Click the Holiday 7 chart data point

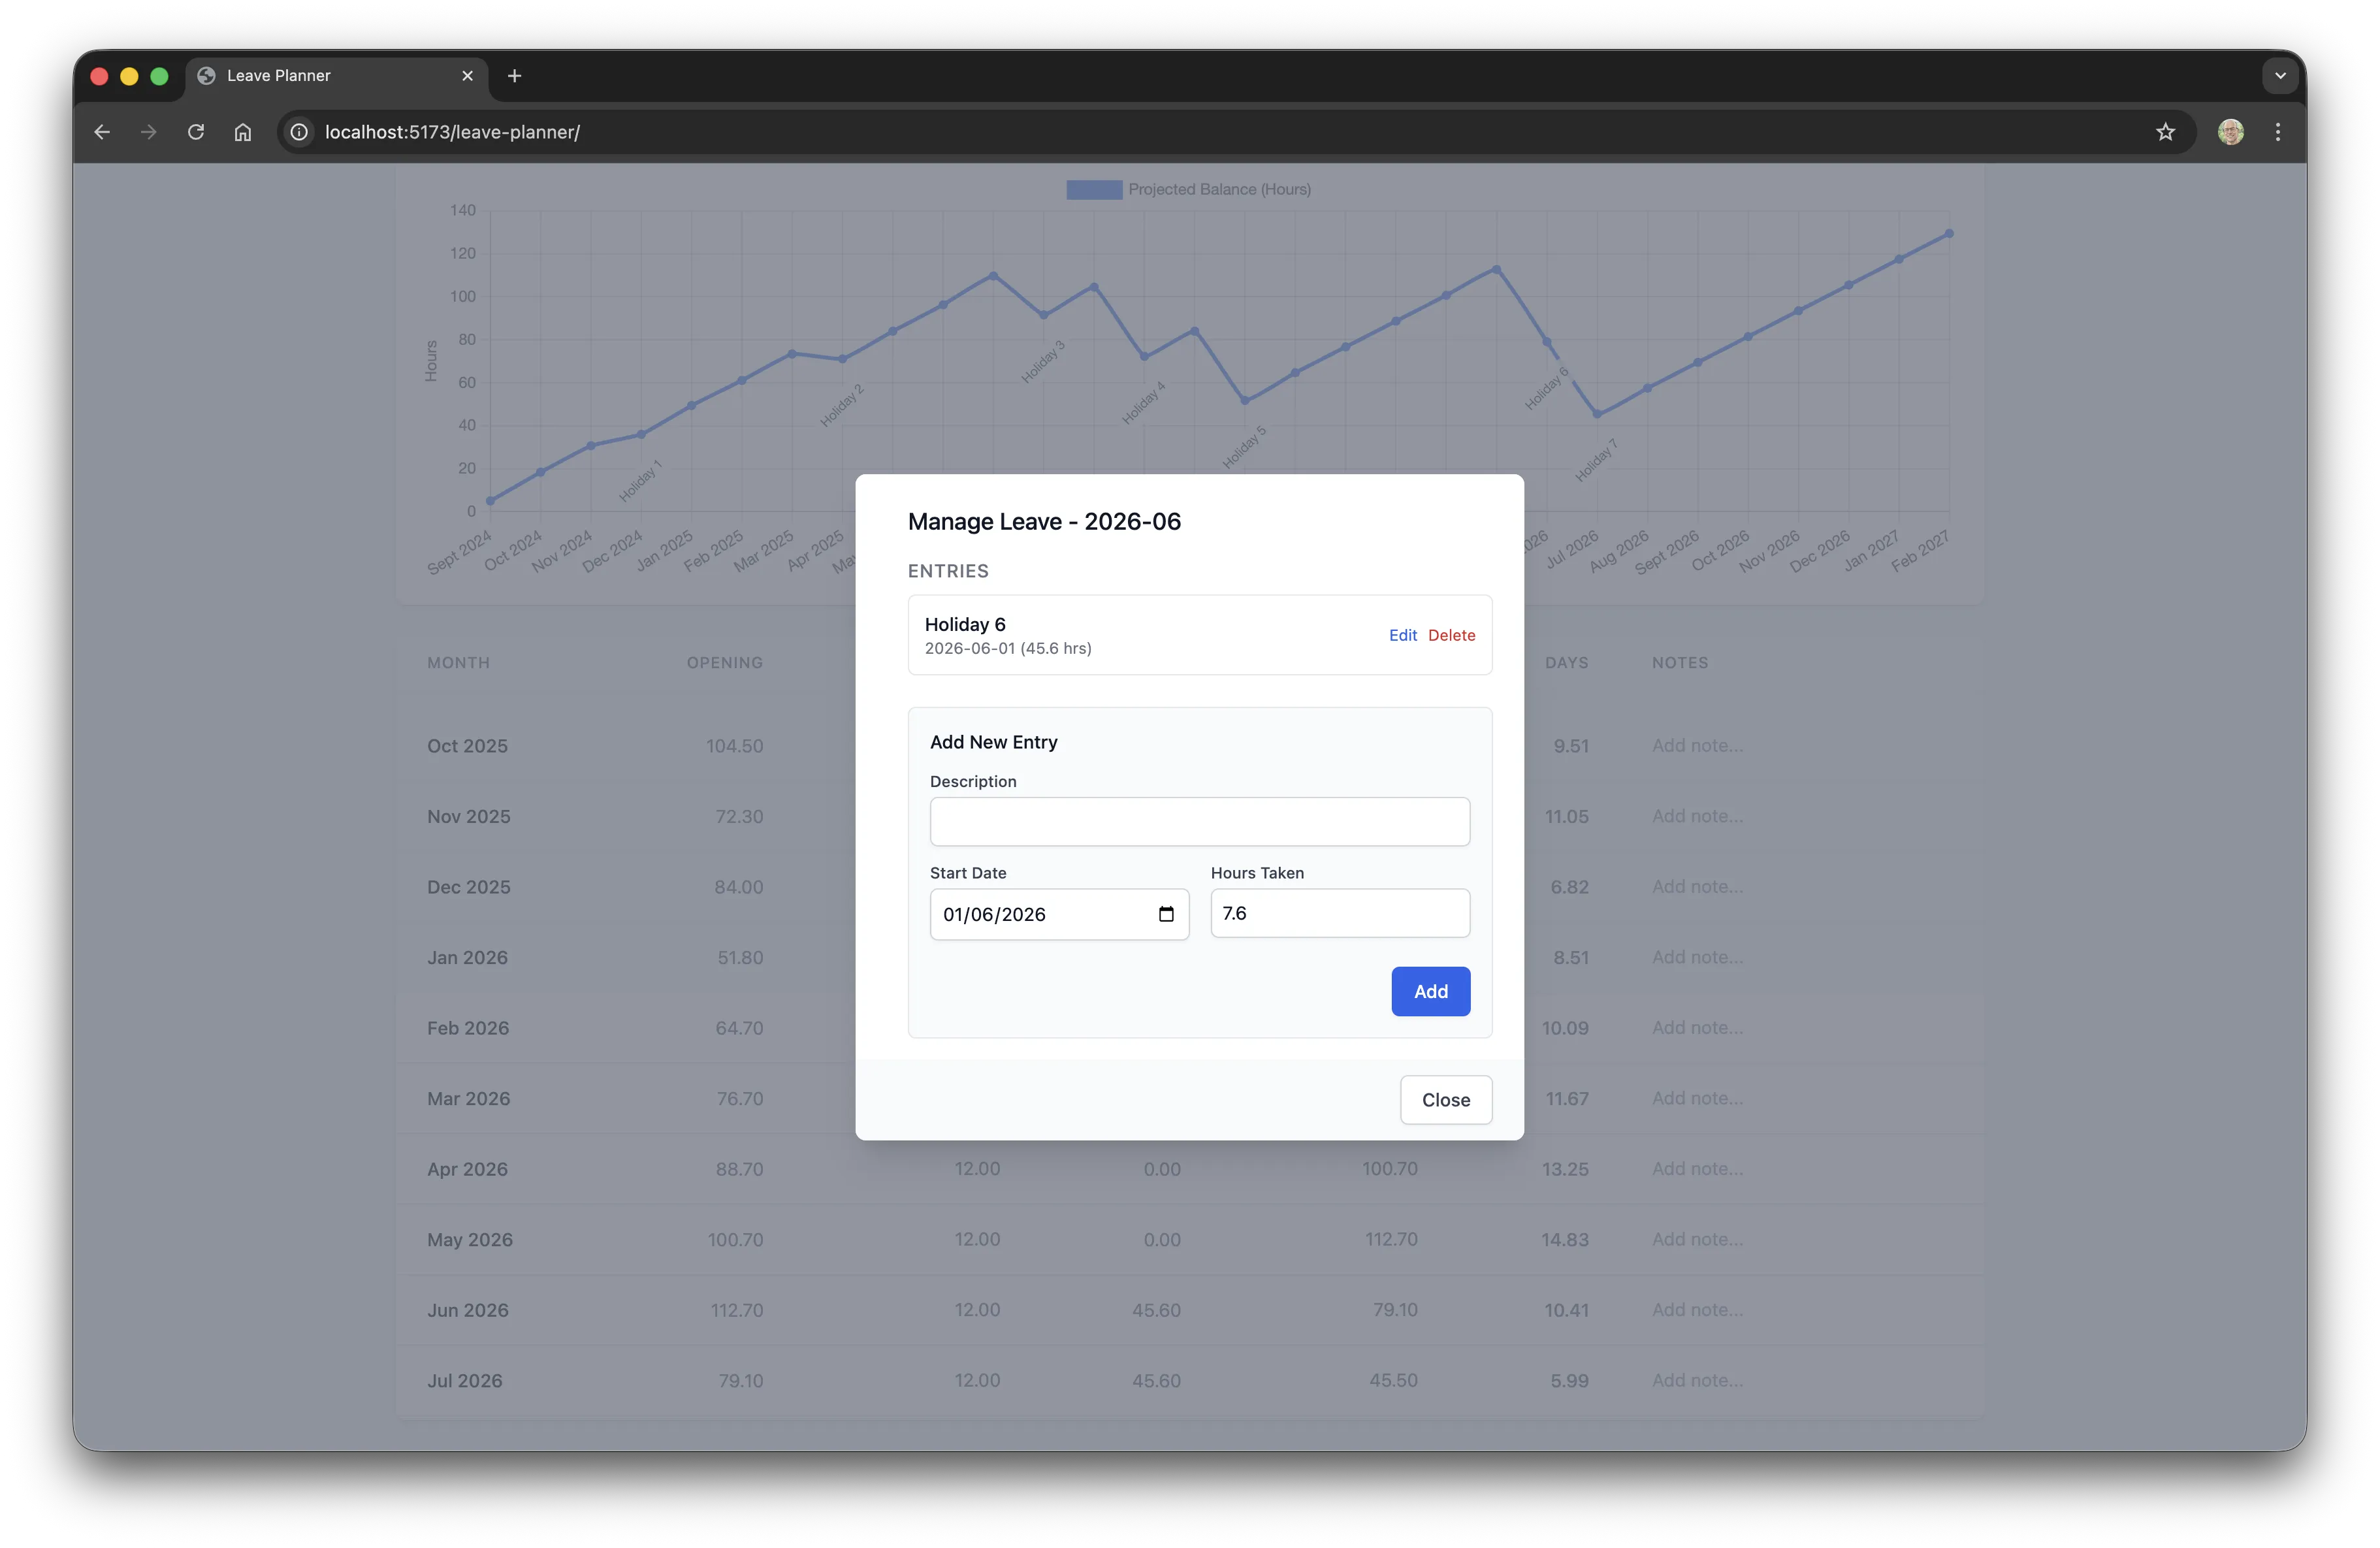point(1597,414)
